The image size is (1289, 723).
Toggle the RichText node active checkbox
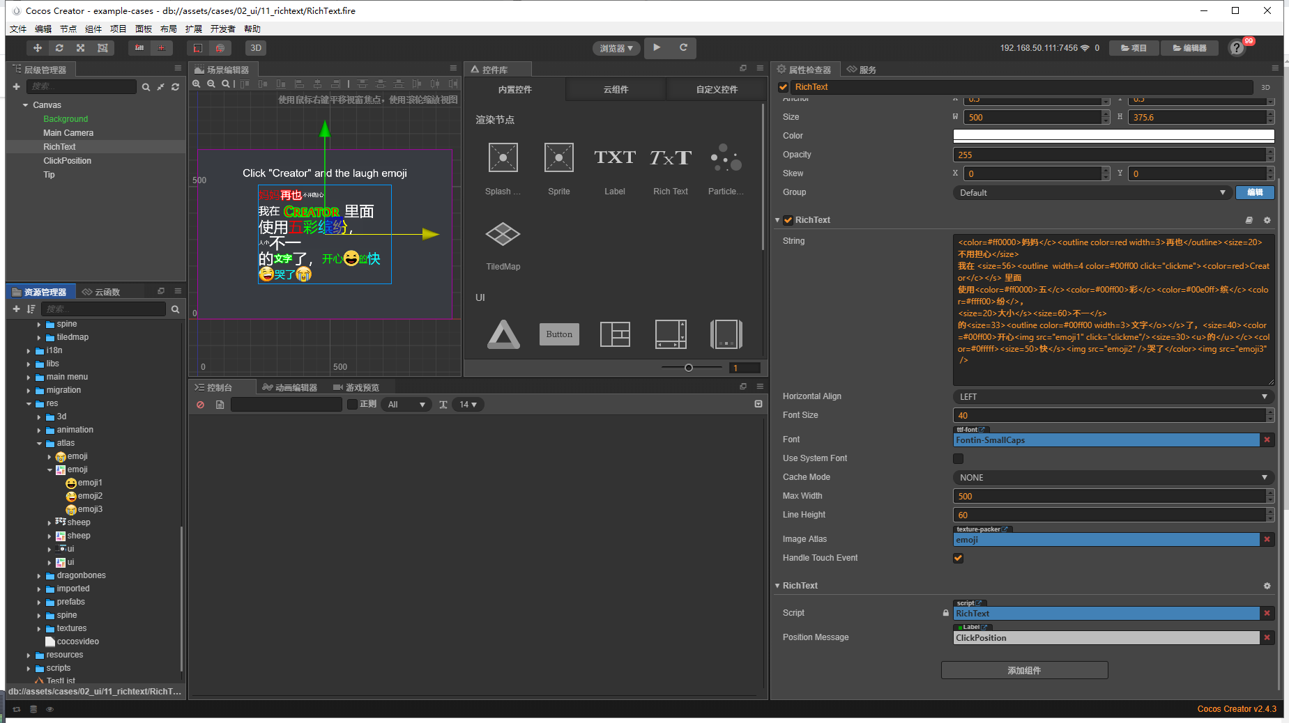click(784, 87)
